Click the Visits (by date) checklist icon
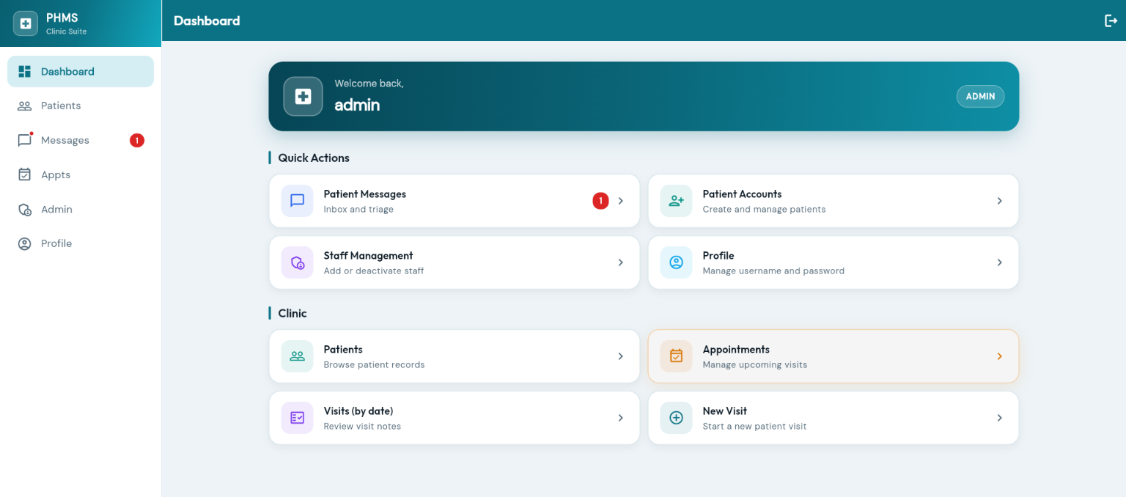Screen dimensions: 1126x497 click(x=297, y=418)
